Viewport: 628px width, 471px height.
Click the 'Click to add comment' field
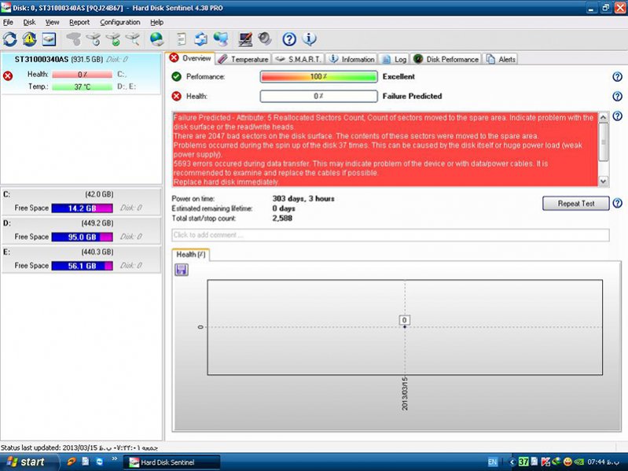pyautogui.click(x=391, y=235)
